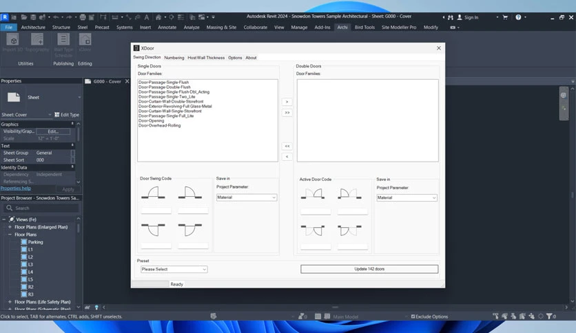Open Single Doors Project Parameter dropdown
The height and width of the screenshot is (333, 576).
point(247,197)
